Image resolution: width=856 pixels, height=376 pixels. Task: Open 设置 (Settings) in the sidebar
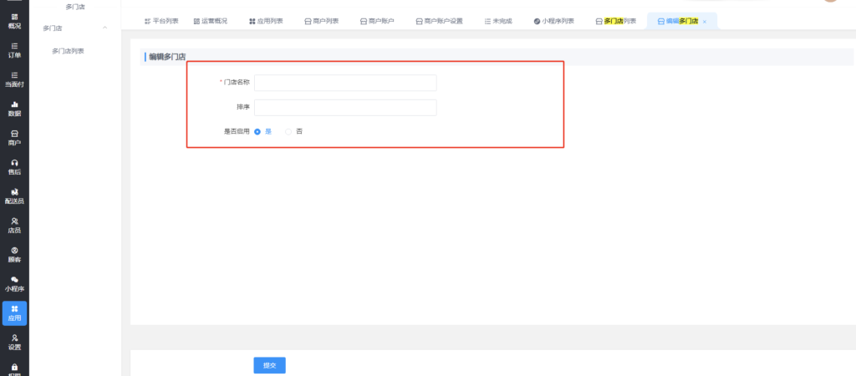(14, 342)
